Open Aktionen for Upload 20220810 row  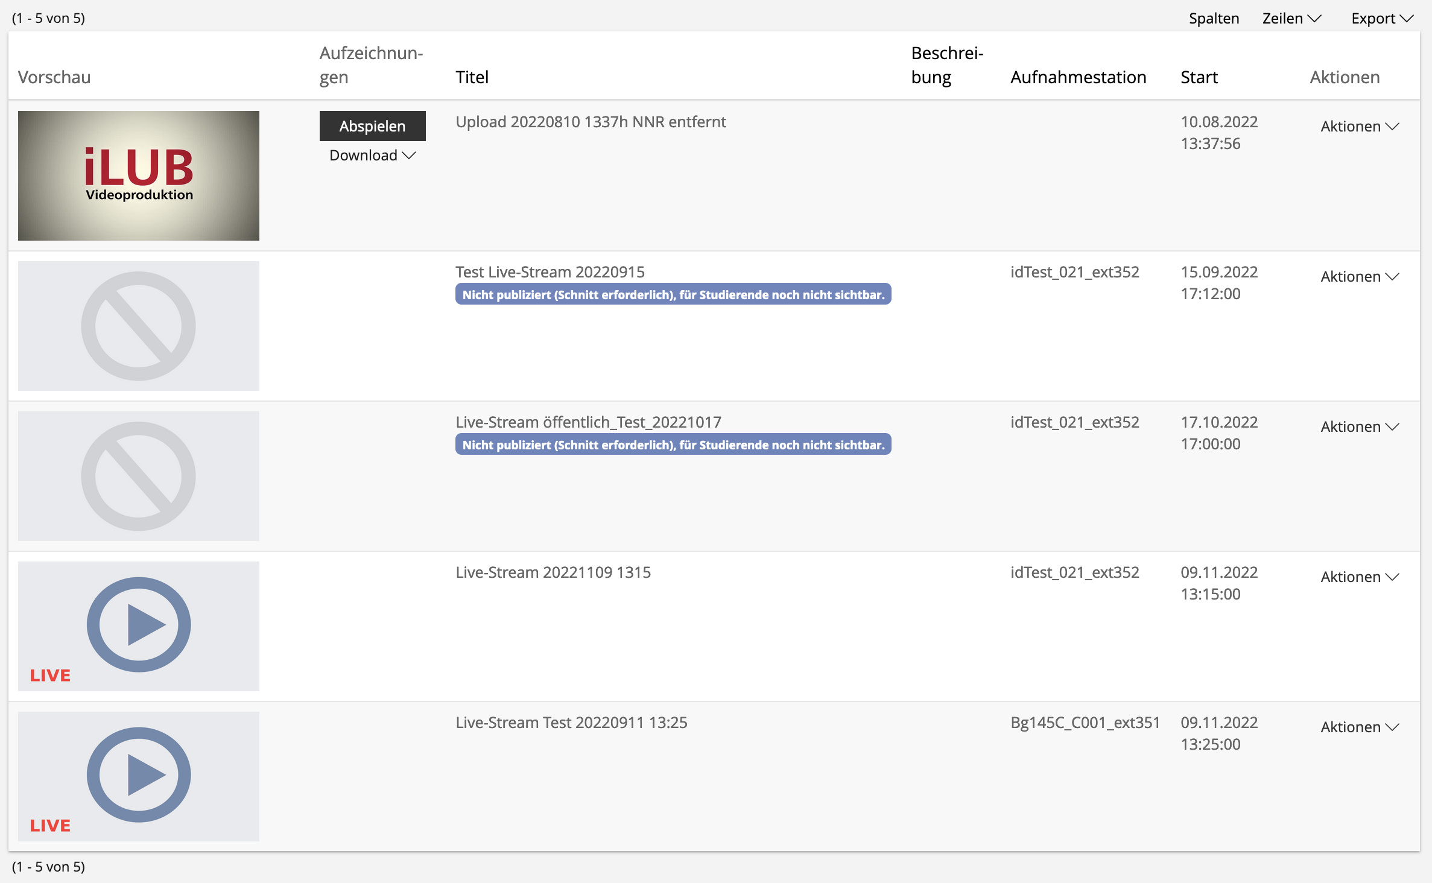(1359, 127)
